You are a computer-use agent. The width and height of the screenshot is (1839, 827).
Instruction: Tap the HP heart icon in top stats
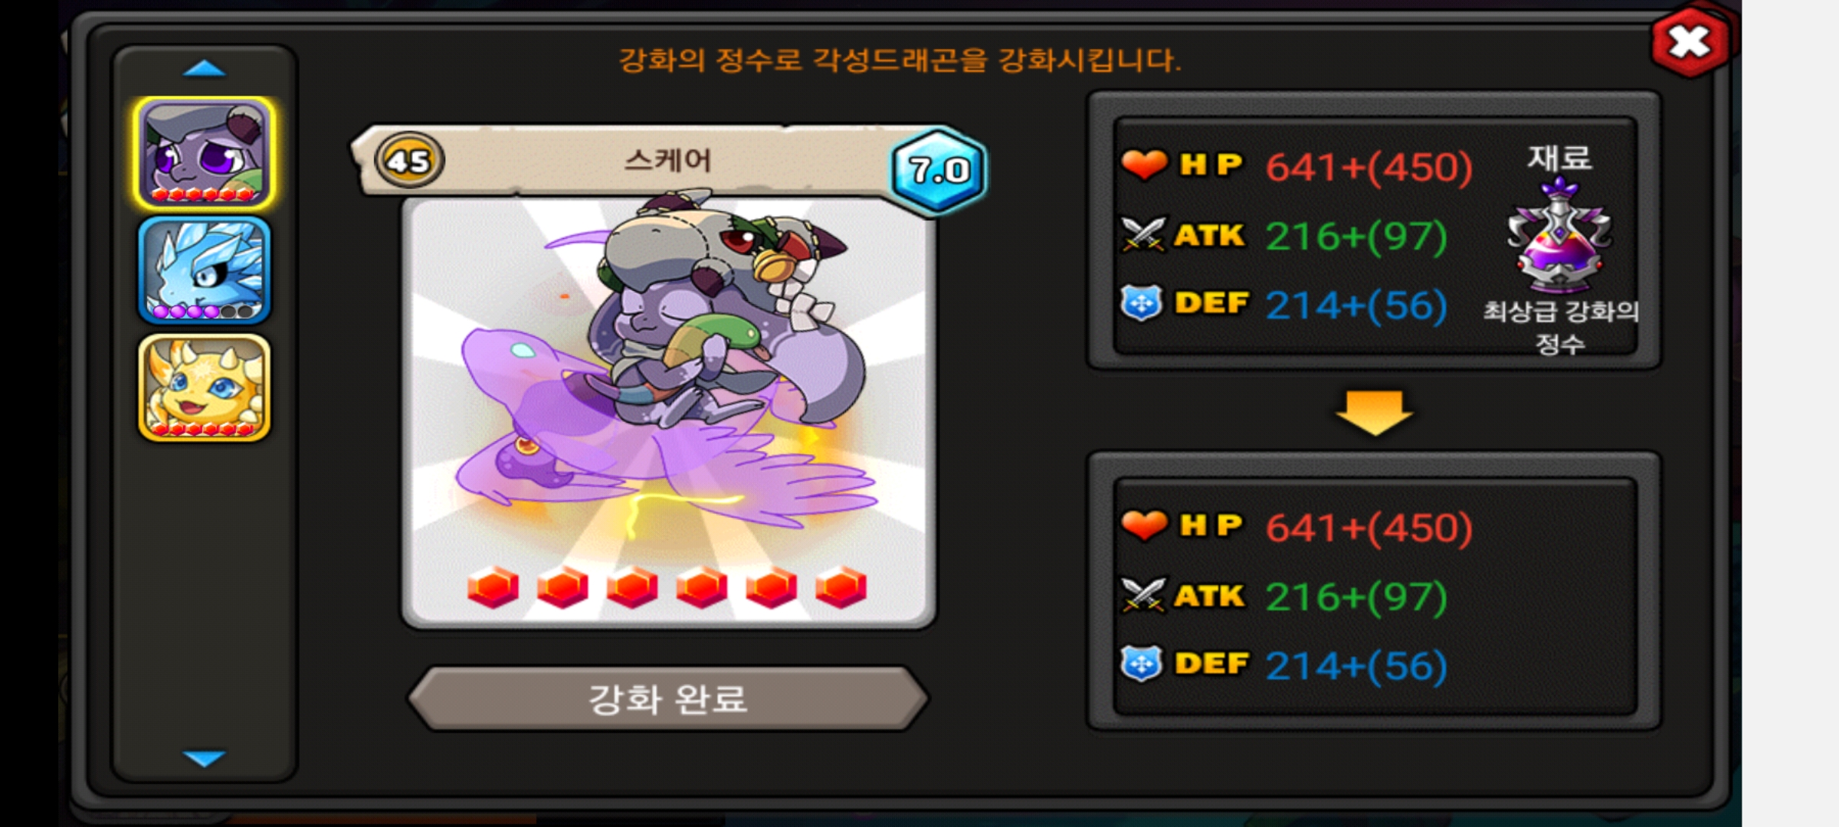pyautogui.click(x=1143, y=165)
